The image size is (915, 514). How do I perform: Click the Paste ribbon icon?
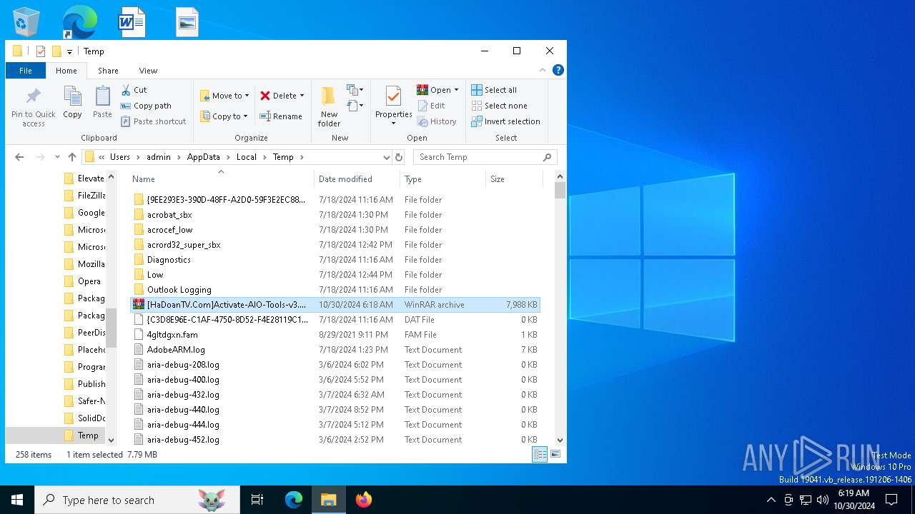pyautogui.click(x=102, y=103)
